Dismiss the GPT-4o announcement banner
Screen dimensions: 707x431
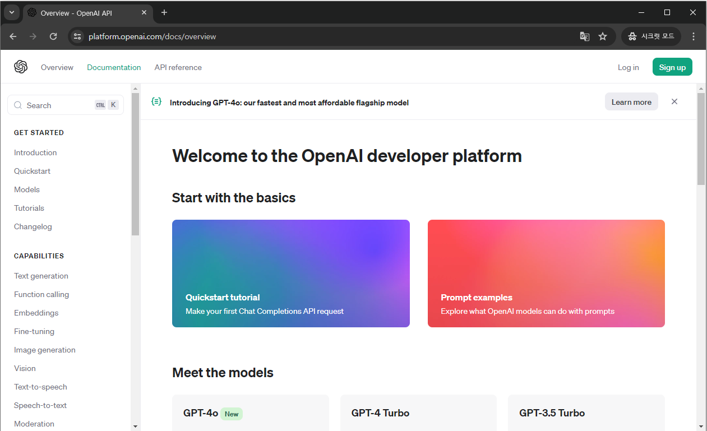click(674, 101)
